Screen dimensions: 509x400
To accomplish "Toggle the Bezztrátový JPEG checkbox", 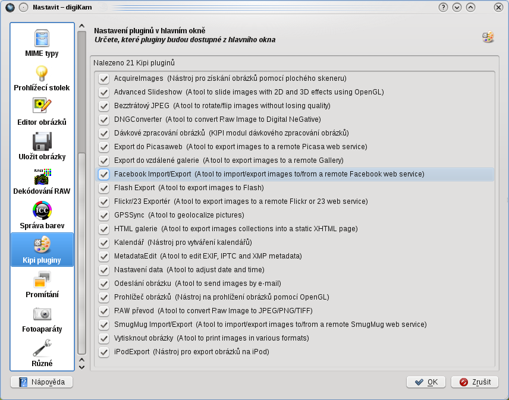I will point(104,106).
